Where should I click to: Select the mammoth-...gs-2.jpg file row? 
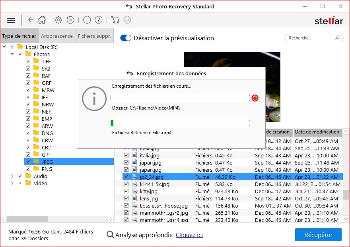[232, 213]
